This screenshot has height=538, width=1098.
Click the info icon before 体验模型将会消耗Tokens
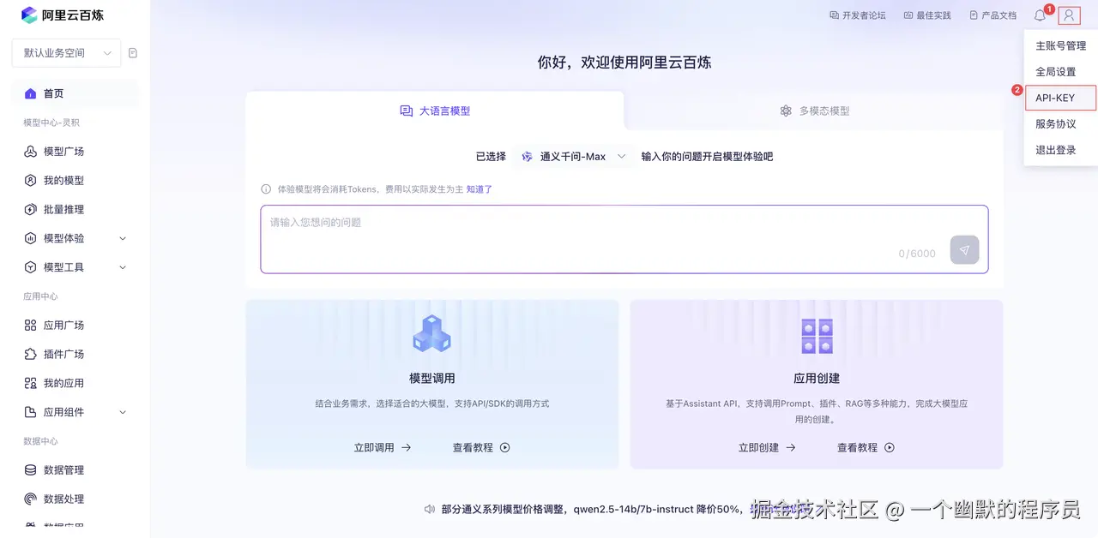(x=266, y=189)
